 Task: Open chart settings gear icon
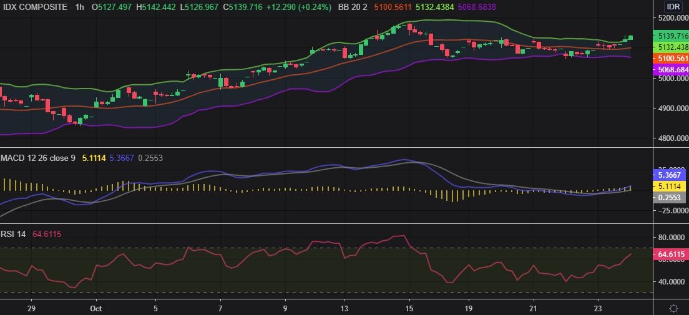click(673, 308)
